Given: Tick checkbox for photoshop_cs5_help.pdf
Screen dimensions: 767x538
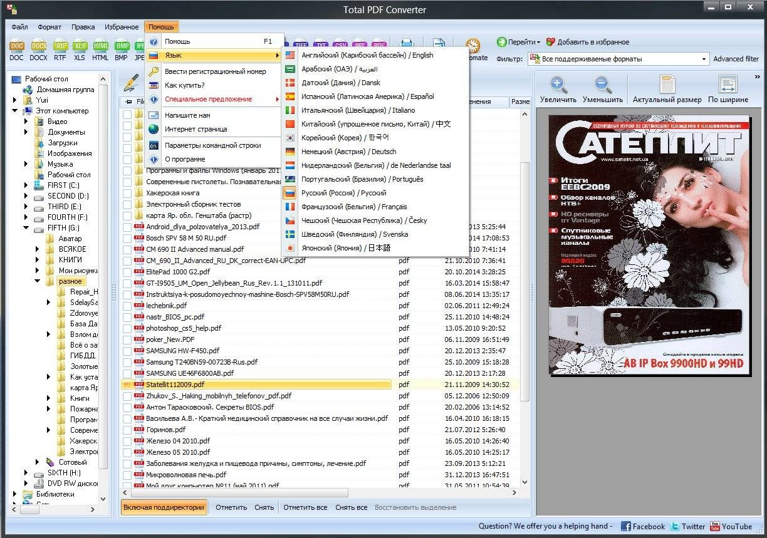Looking at the screenshot, I should tap(127, 328).
